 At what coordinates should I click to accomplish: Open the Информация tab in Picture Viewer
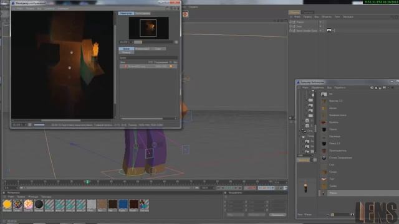click(x=142, y=49)
